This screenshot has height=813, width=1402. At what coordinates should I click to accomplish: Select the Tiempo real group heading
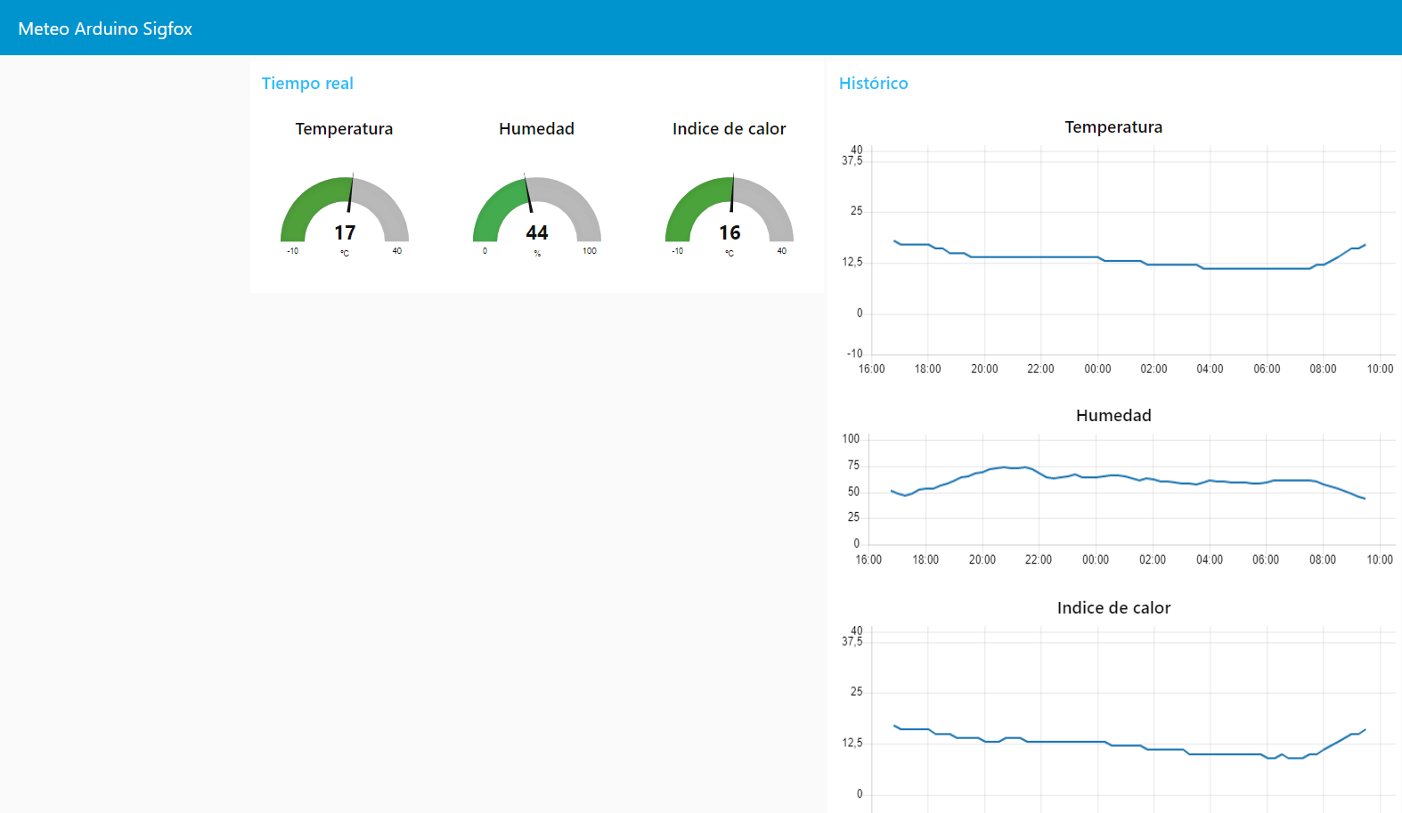(x=307, y=84)
